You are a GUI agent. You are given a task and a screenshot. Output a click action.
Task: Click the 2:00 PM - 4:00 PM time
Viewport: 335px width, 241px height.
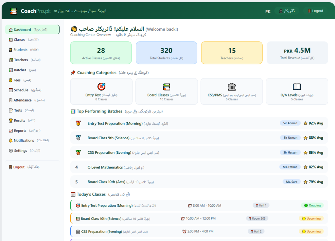click(x=201, y=232)
